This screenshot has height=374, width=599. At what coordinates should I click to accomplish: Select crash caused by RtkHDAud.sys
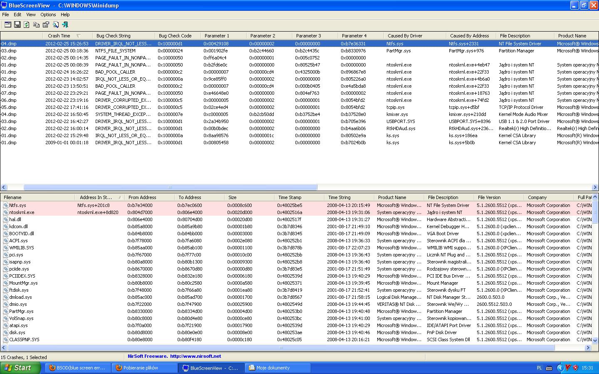pos(299,128)
